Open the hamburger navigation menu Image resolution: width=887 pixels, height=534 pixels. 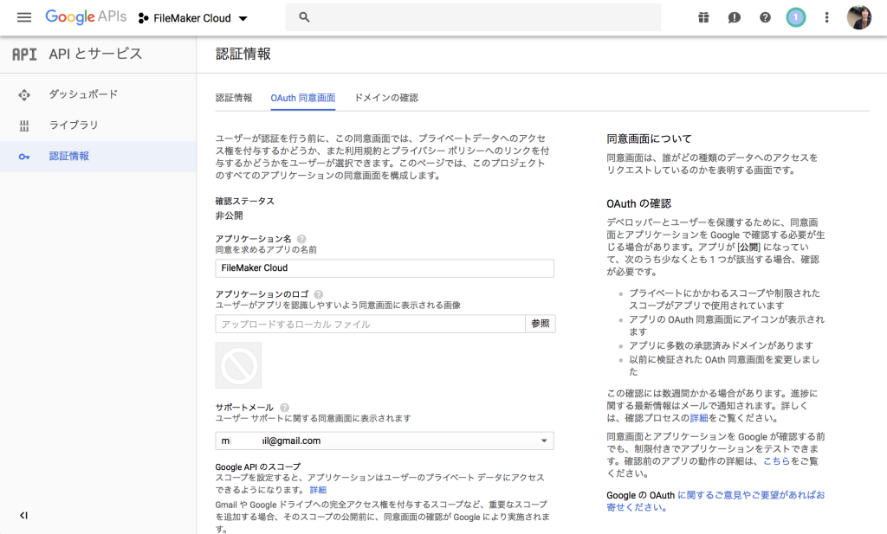(24, 17)
